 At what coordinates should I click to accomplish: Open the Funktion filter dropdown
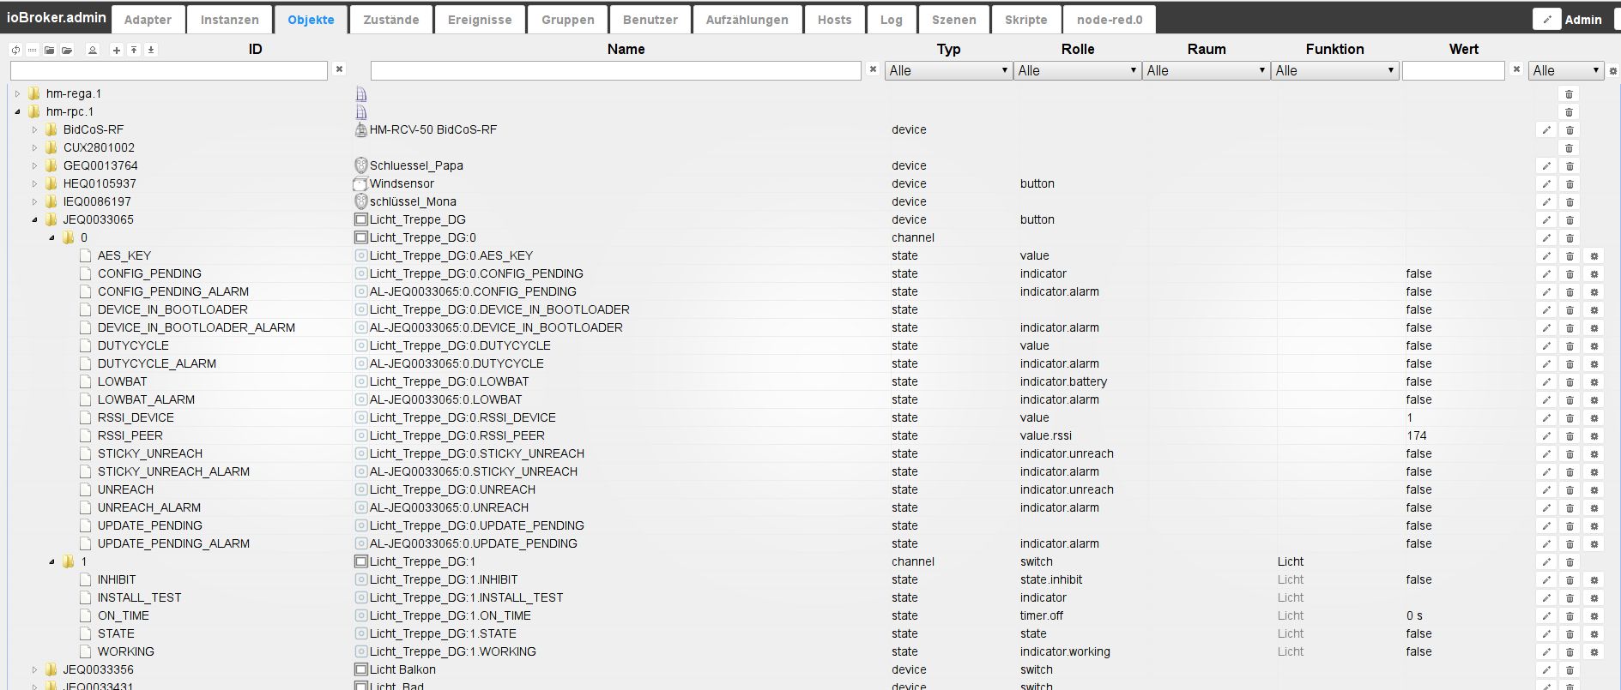coord(1335,70)
